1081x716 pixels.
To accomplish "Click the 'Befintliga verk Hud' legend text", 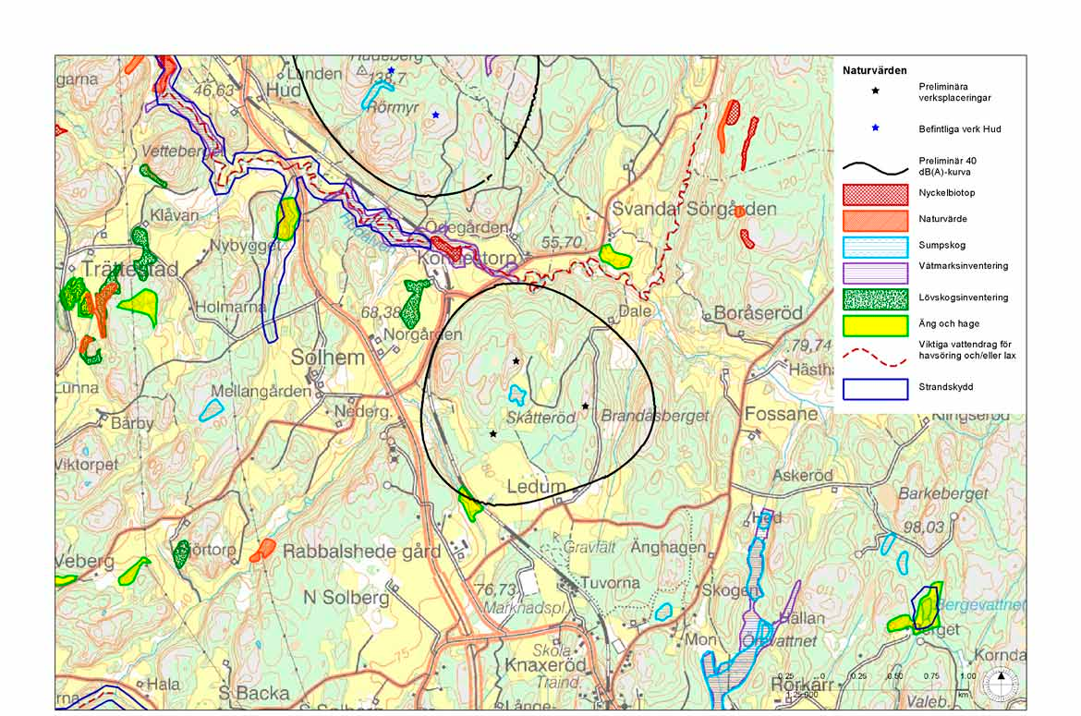I will click(960, 128).
